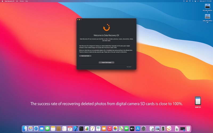Open Control Center in menu bar
Screen dimensions: 213x133
coord(195,1)
